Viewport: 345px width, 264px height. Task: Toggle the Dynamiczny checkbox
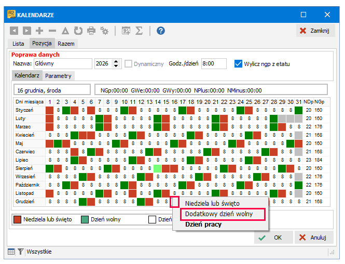[x=128, y=64]
